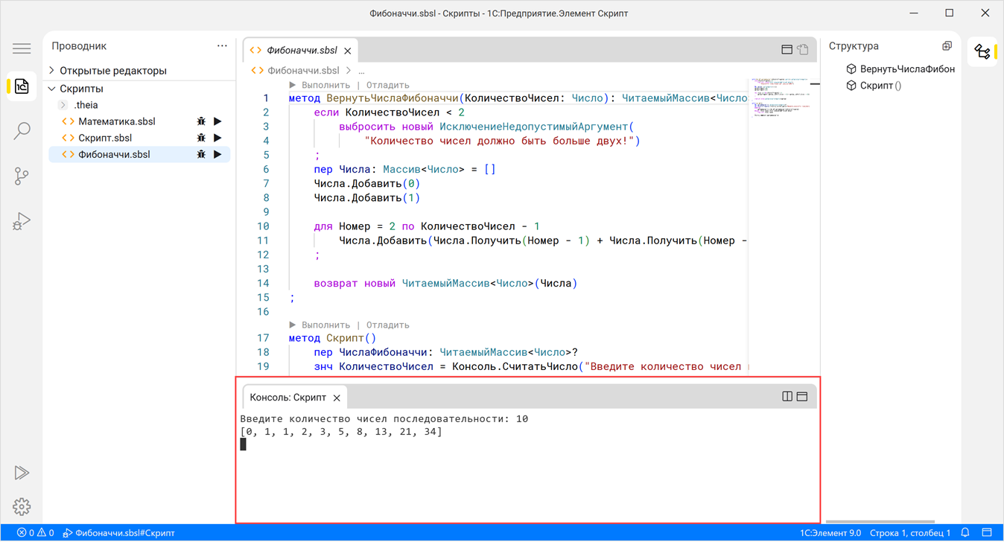Click Отладить above ВернутьЧислаФибоначчи method

pyautogui.click(x=387, y=85)
